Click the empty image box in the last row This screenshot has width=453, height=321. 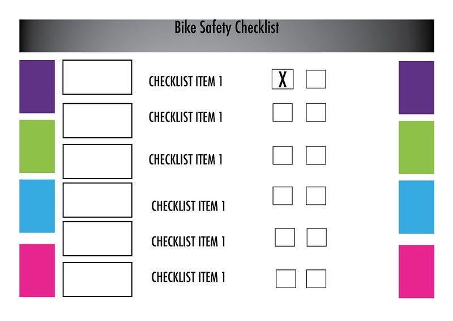[x=97, y=280]
